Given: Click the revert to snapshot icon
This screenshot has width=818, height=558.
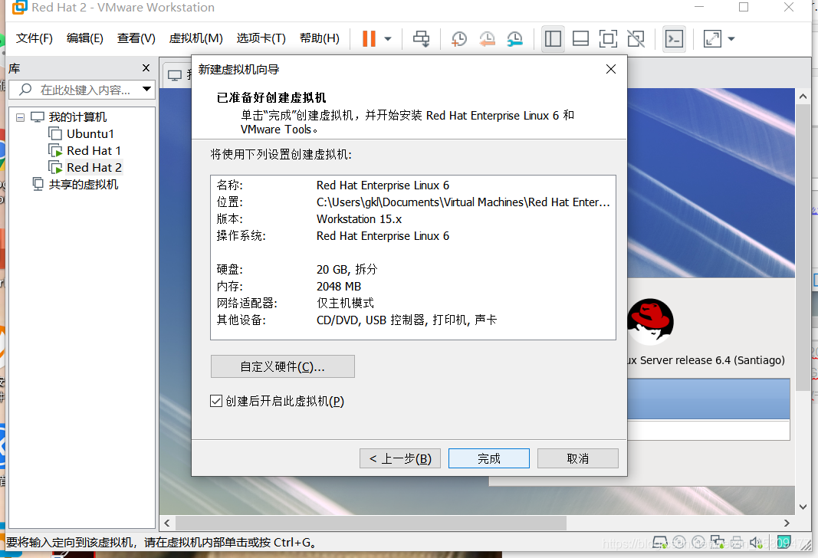Looking at the screenshot, I should click(487, 38).
